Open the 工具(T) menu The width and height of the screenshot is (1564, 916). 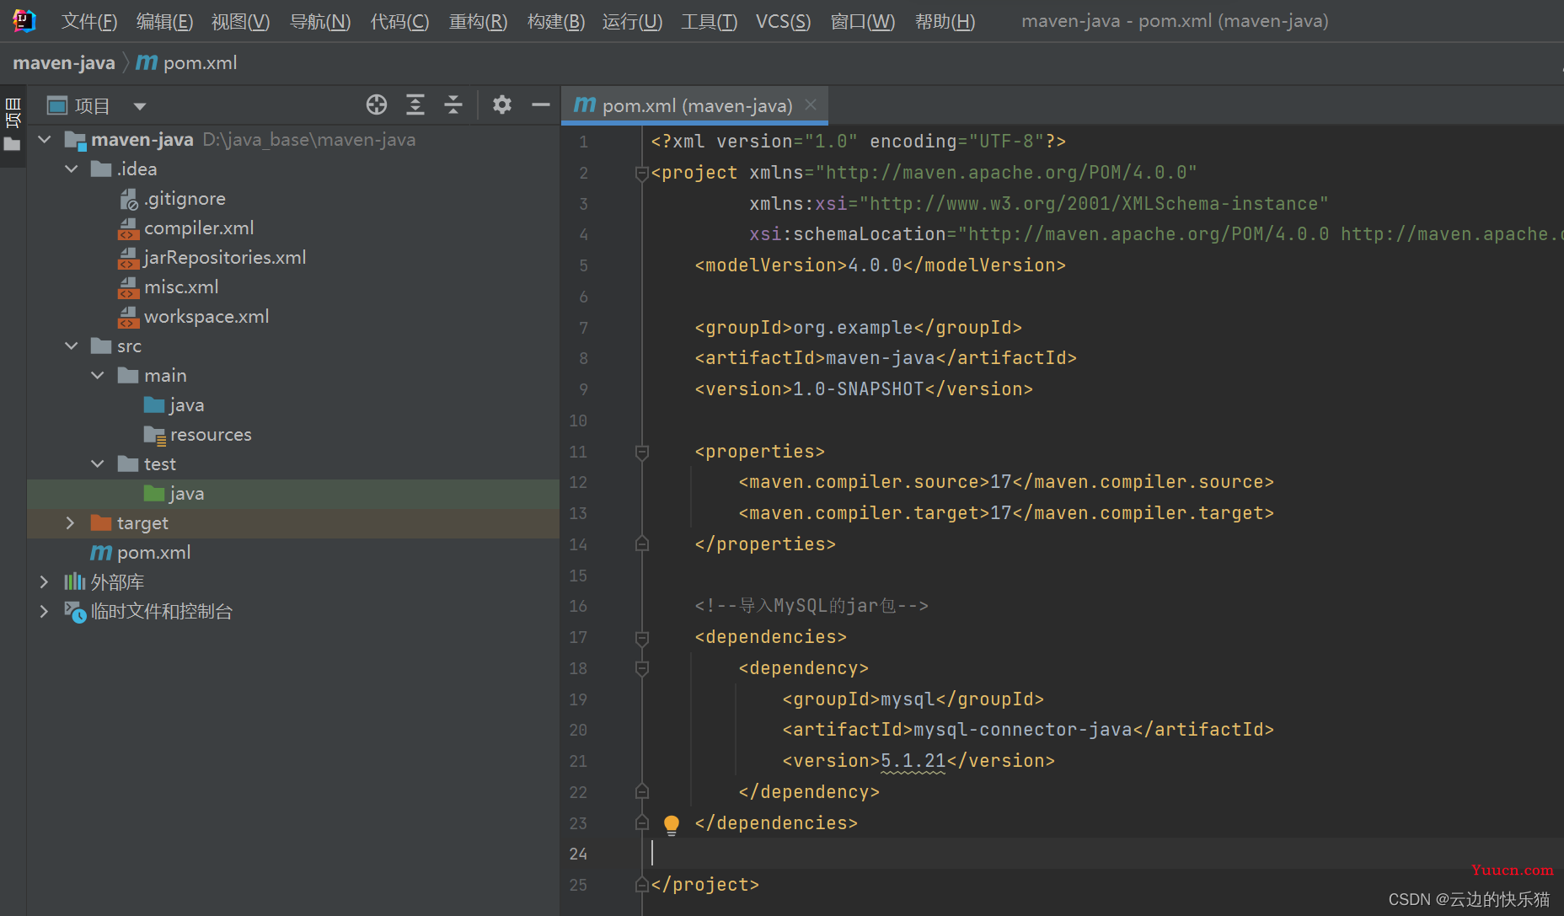point(709,21)
